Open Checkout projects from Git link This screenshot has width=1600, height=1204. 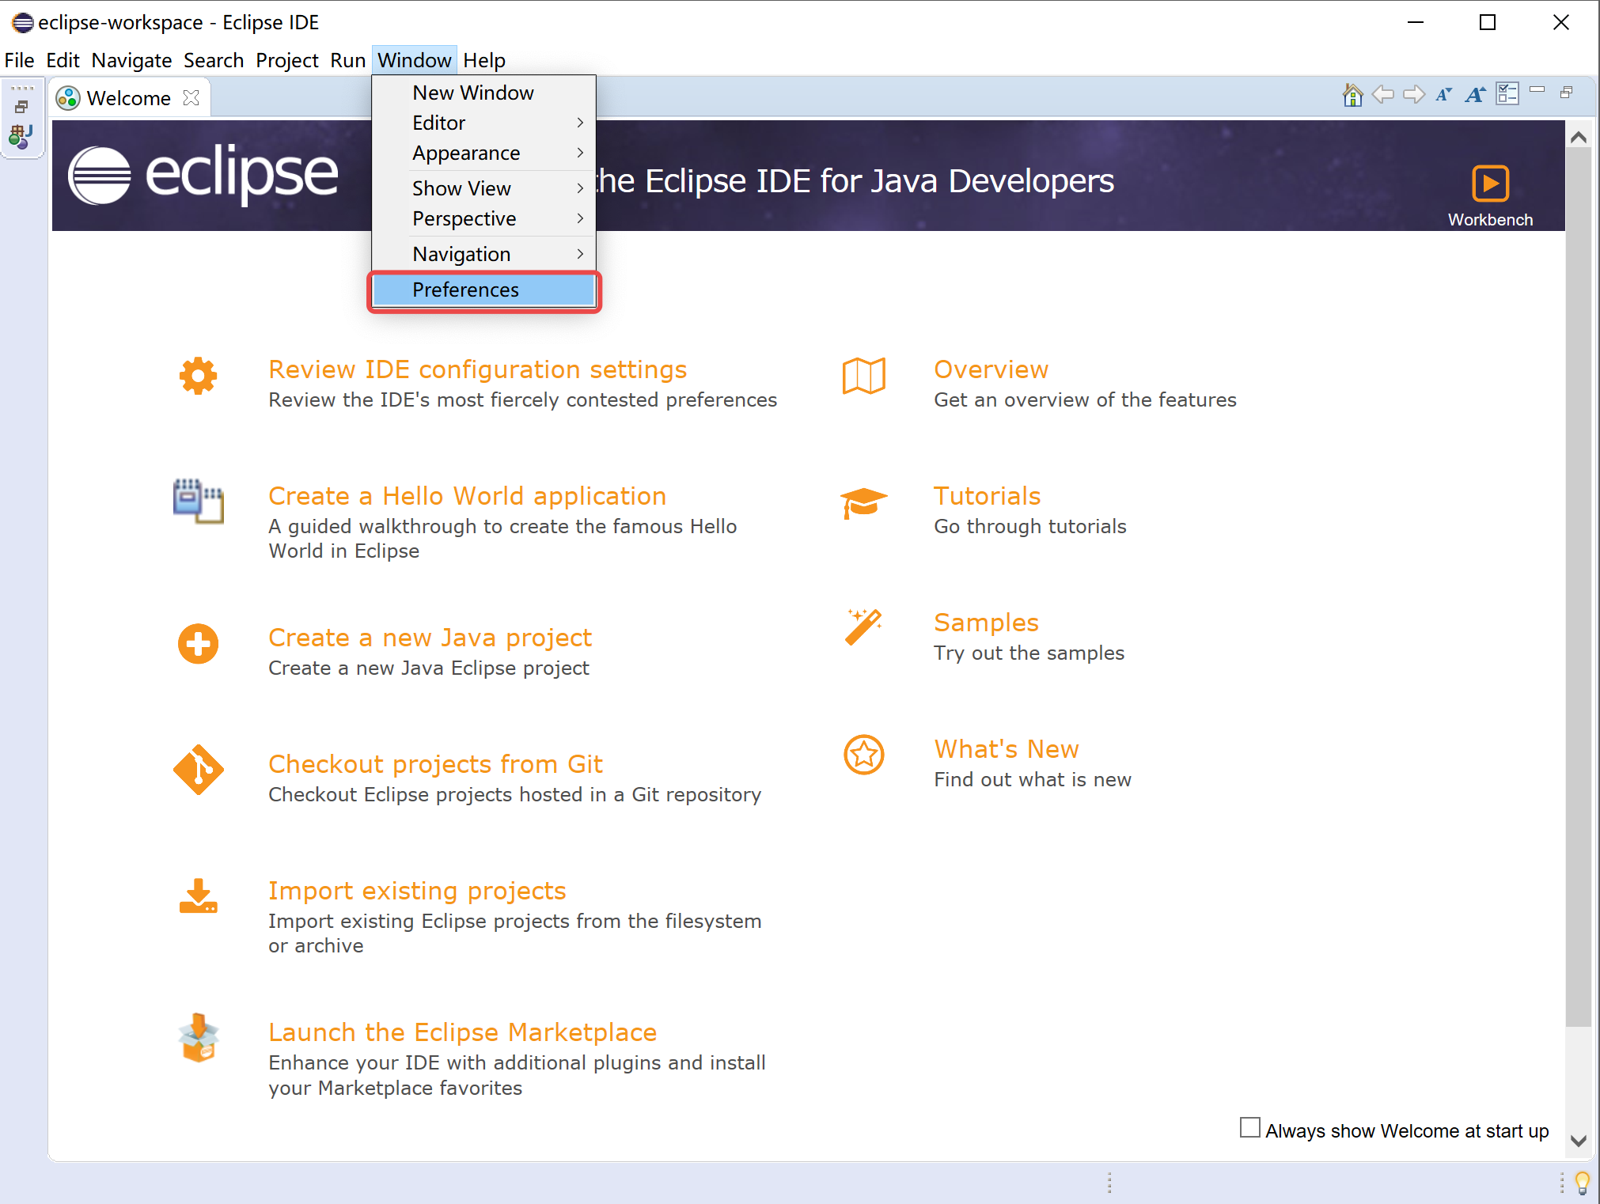(435, 764)
